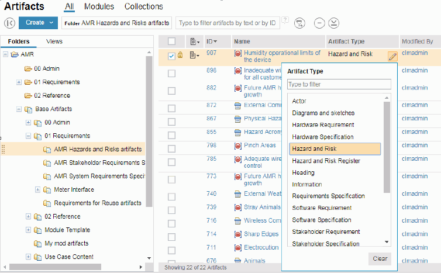Click the ID column sort arrow
The image size is (441, 273).
click(215, 42)
